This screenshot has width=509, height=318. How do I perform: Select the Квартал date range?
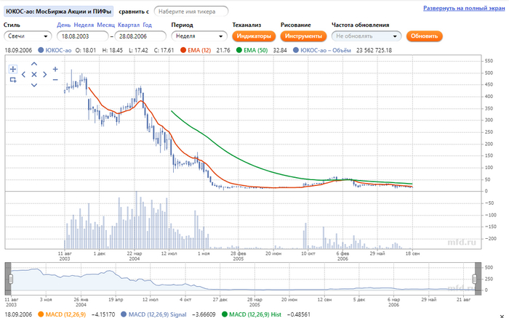pyautogui.click(x=129, y=25)
